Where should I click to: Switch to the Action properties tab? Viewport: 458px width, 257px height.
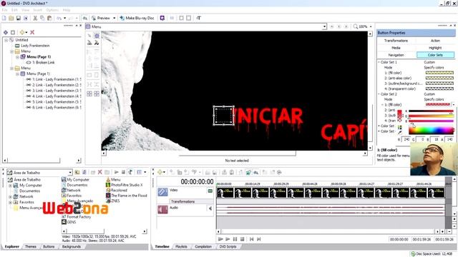click(435, 41)
